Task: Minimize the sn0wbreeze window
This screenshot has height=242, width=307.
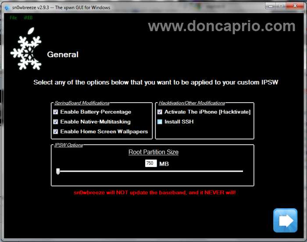Action: click(x=271, y=6)
